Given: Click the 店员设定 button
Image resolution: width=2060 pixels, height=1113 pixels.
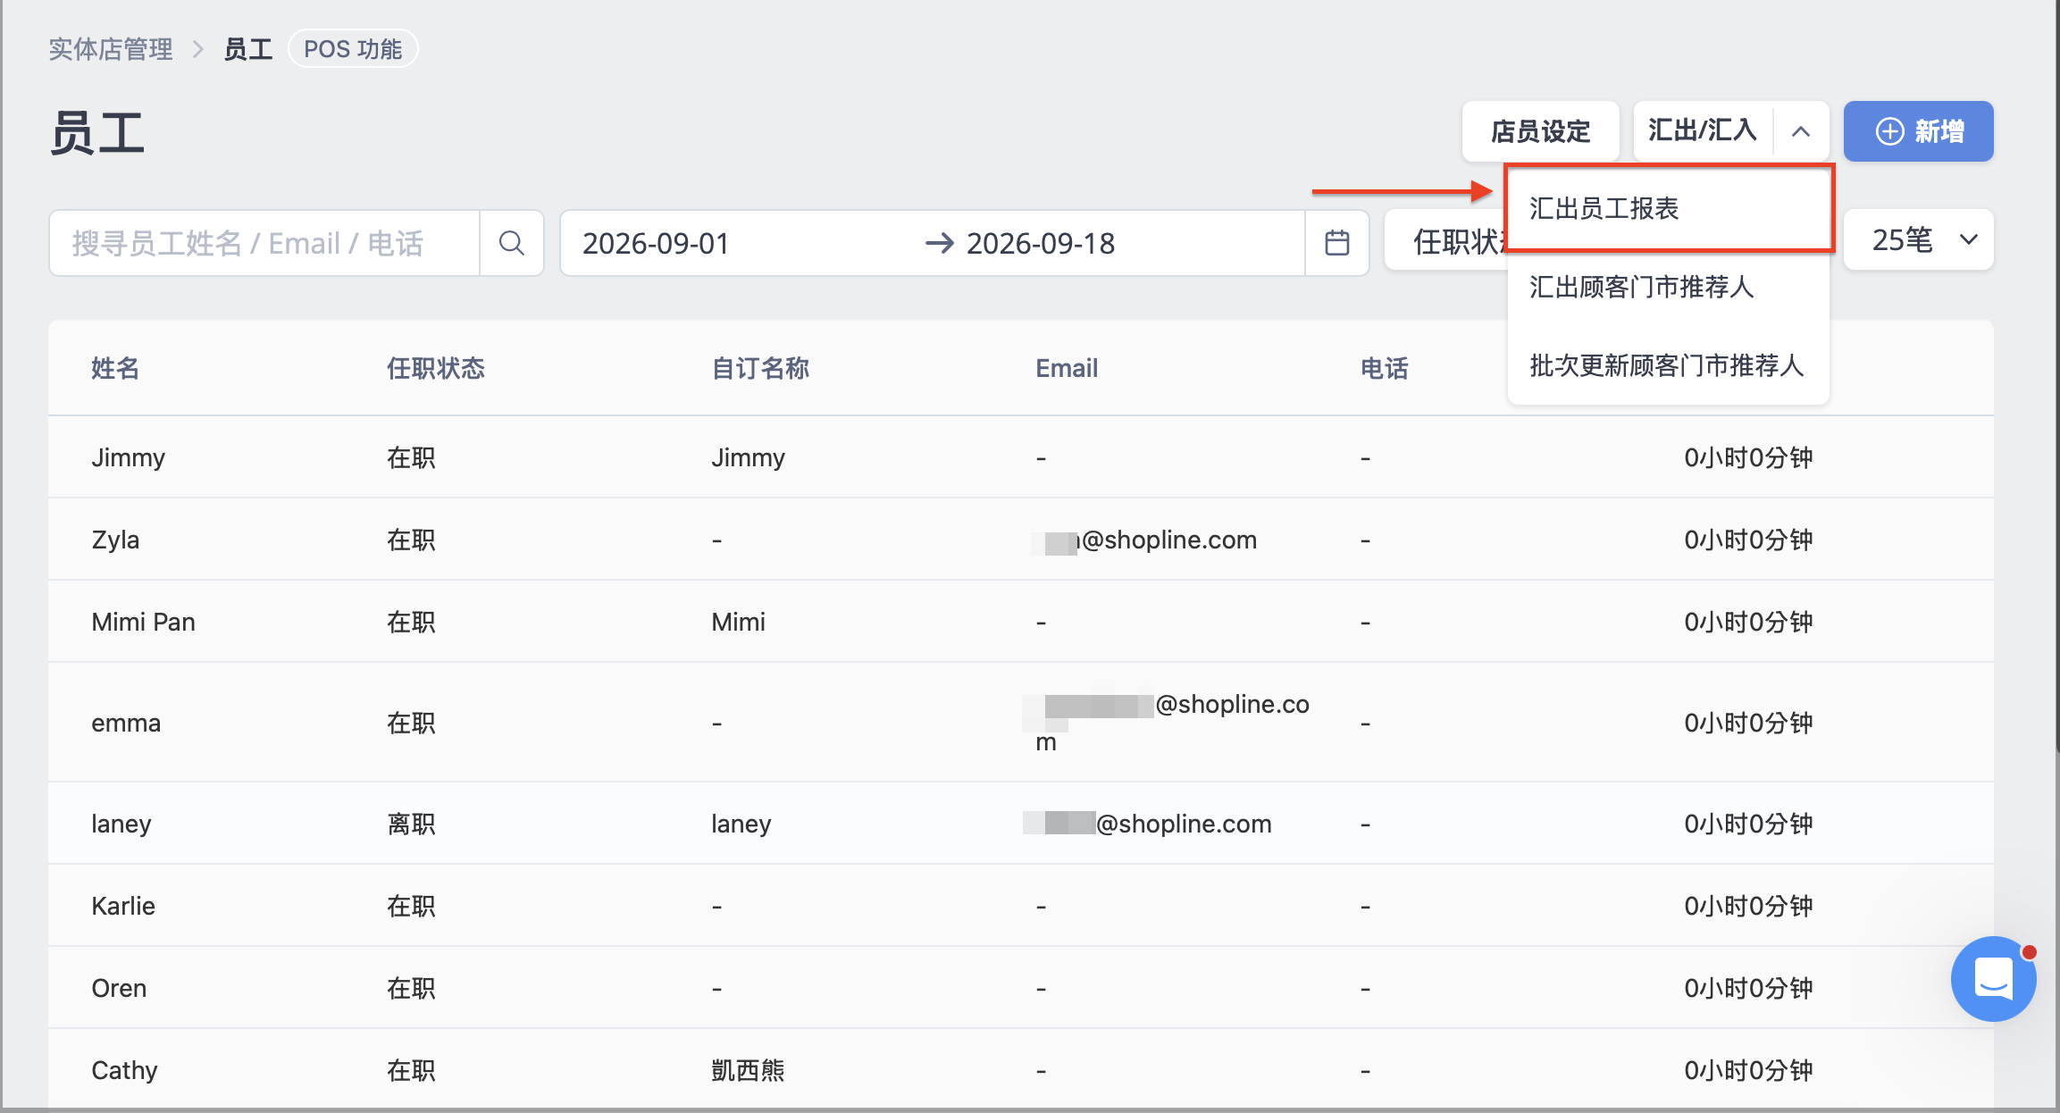Looking at the screenshot, I should coord(1540,131).
